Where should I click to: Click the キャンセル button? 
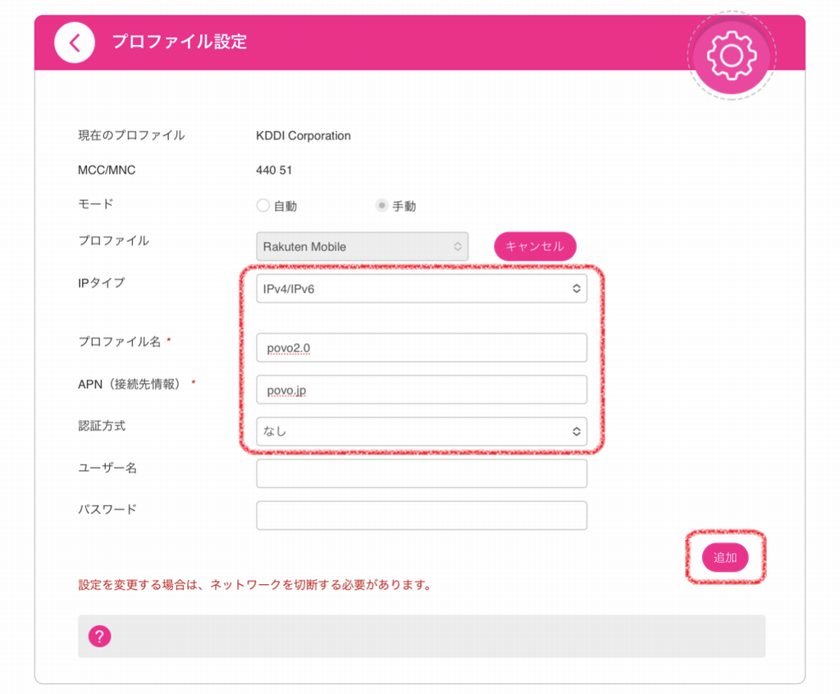point(535,247)
